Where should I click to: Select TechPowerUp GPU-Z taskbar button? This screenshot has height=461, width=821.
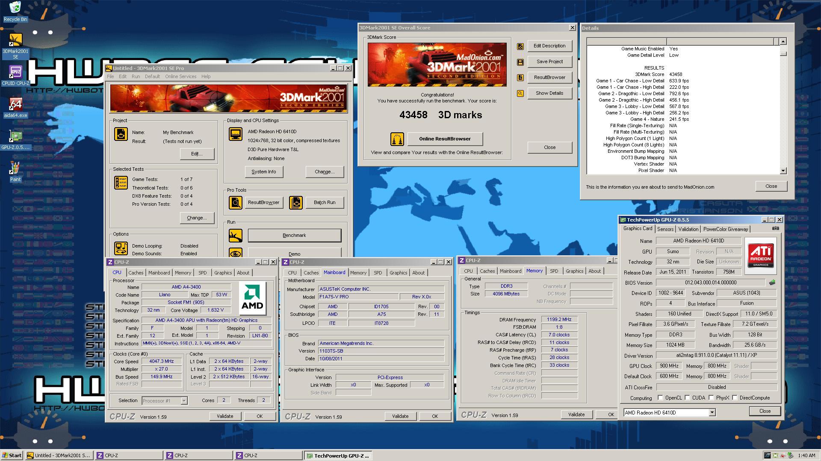pyautogui.click(x=338, y=455)
